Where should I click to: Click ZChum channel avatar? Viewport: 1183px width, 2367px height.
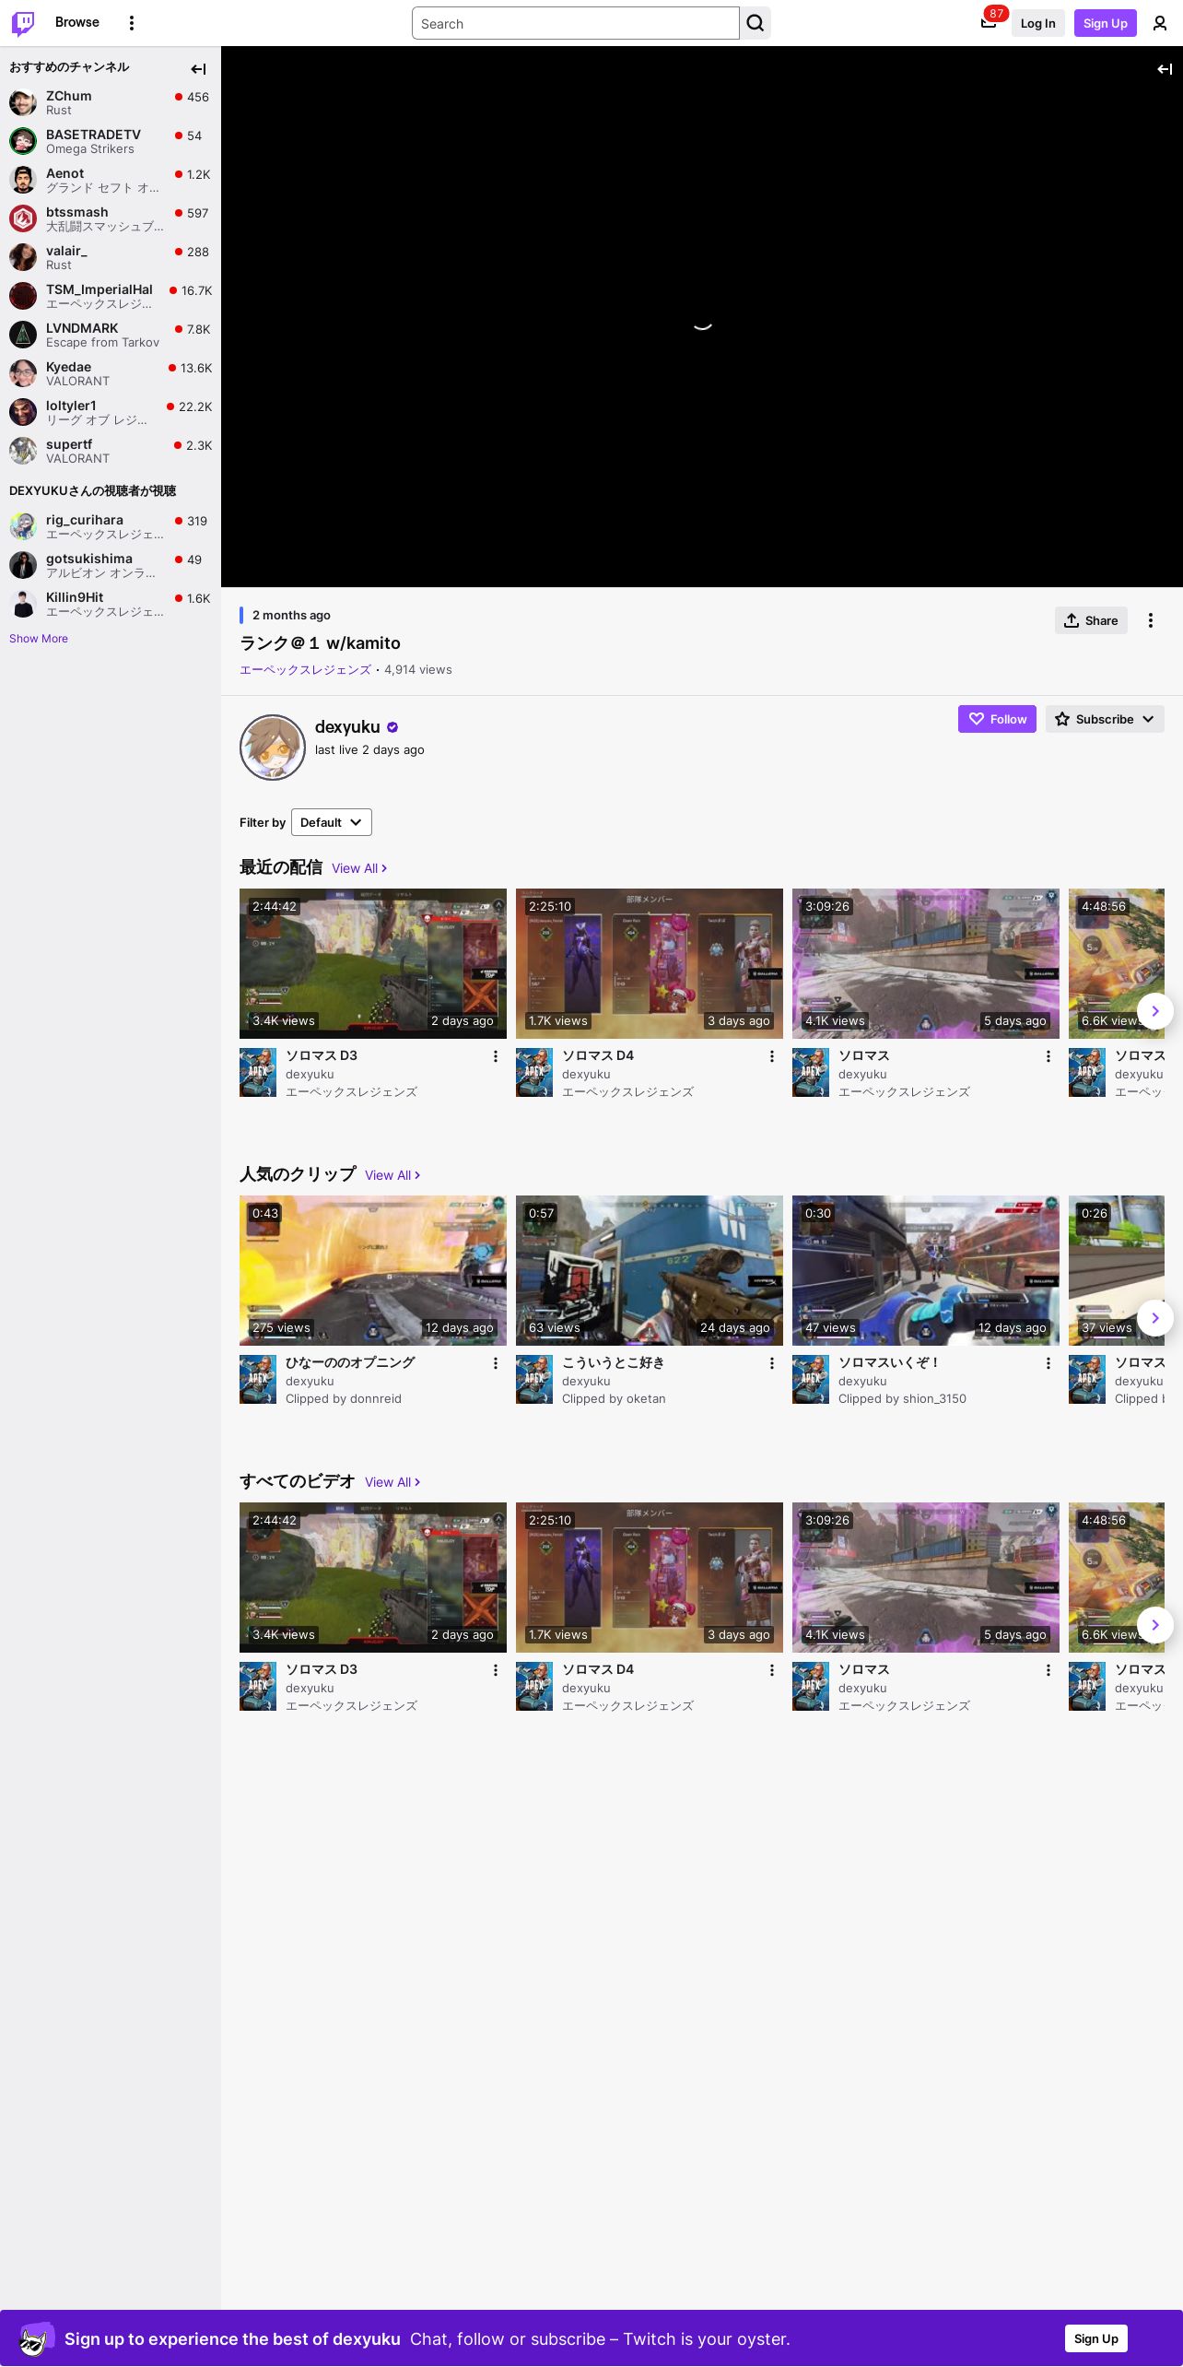[x=23, y=102]
